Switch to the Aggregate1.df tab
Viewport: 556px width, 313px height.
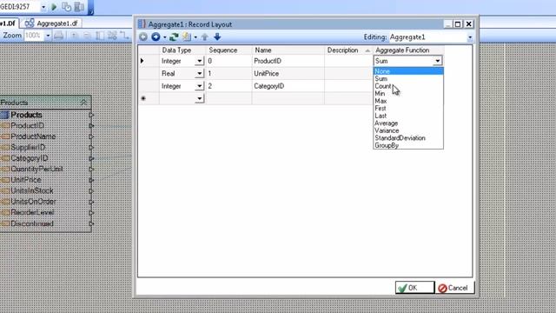[x=52, y=23]
